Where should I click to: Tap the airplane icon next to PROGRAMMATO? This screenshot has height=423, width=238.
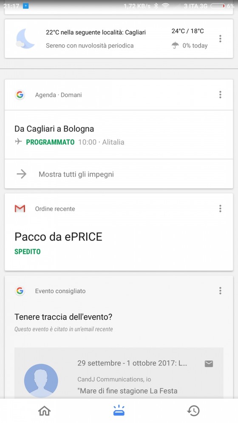coord(18,141)
